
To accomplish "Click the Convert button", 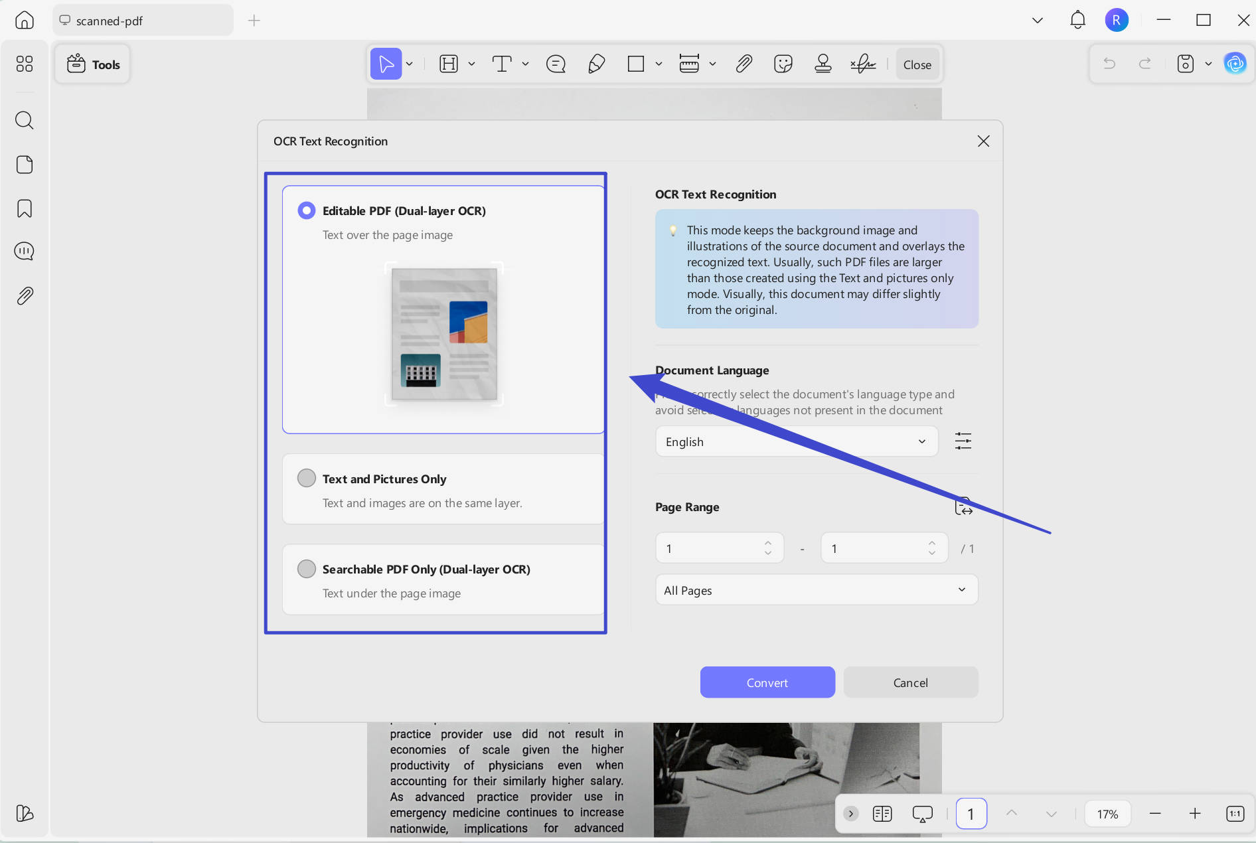I will [767, 682].
